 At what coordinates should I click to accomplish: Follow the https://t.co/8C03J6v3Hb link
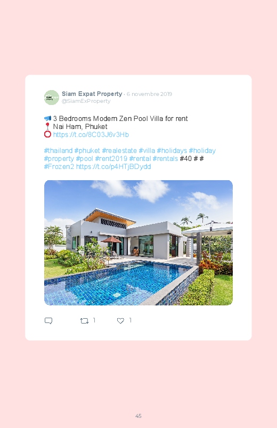coord(91,134)
